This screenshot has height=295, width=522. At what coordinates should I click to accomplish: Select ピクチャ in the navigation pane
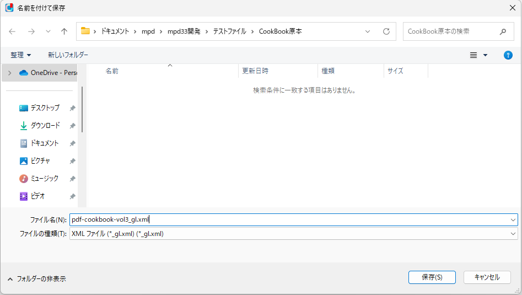40,161
